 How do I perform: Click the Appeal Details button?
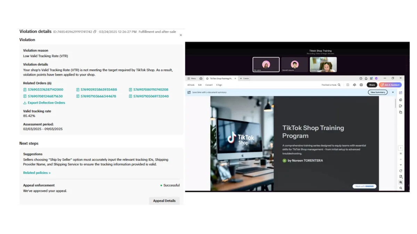click(164, 201)
